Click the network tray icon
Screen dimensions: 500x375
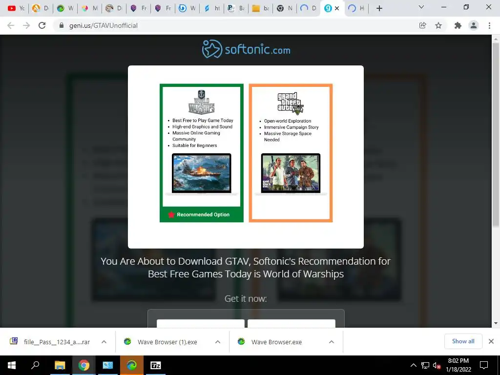pyautogui.click(x=425, y=365)
